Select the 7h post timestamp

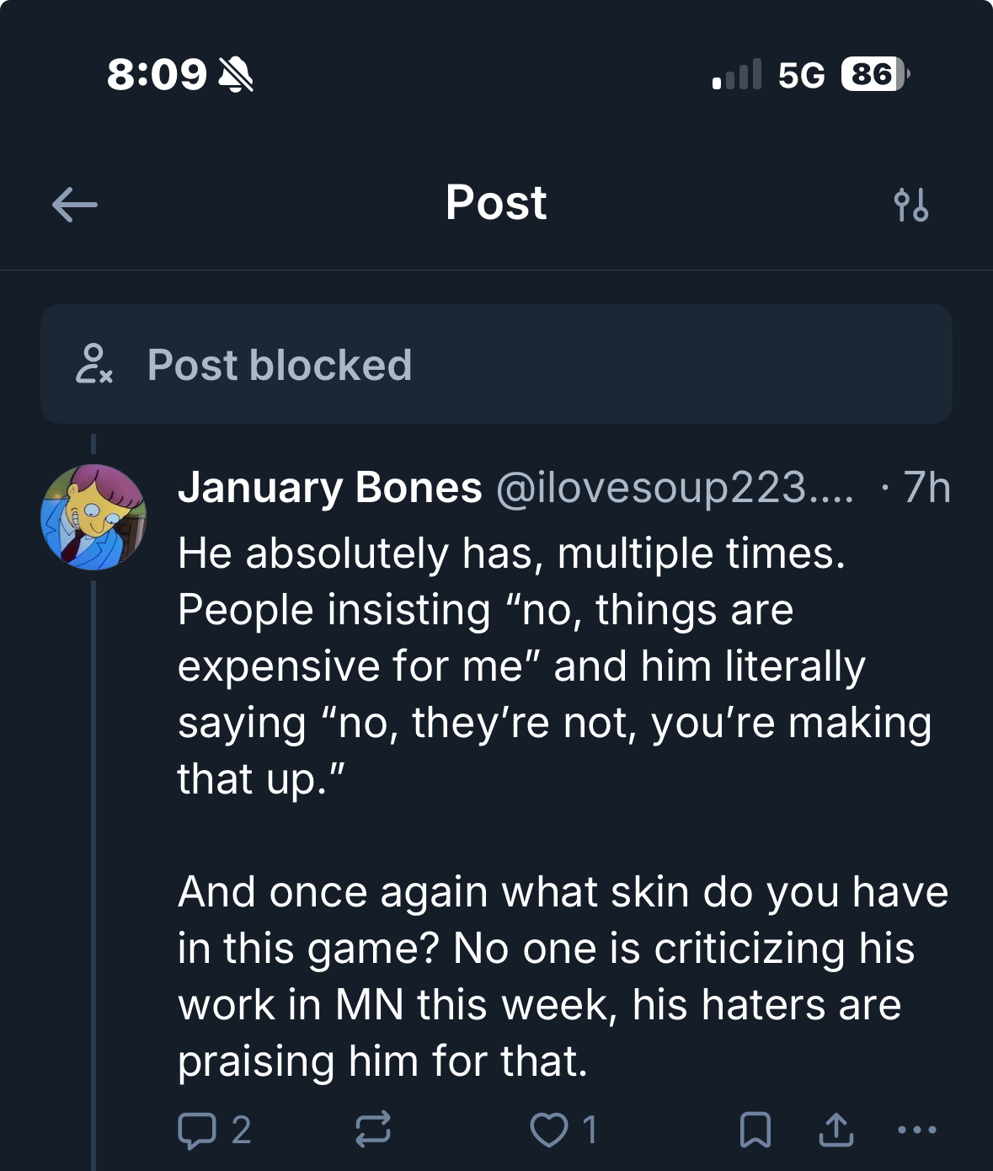point(926,488)
